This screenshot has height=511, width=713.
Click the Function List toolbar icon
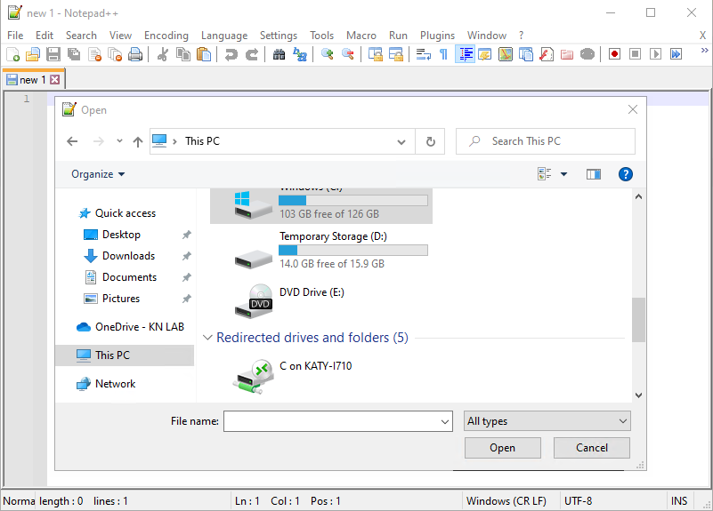547,54
